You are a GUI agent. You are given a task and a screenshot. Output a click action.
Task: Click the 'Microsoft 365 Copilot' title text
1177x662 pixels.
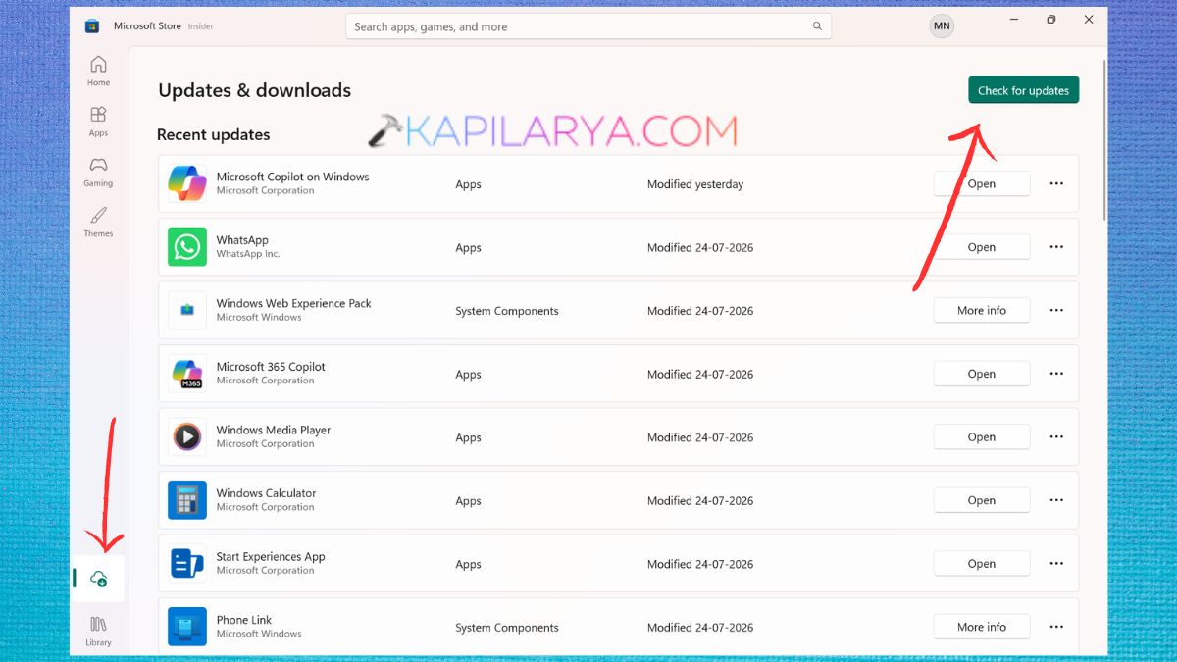coord(271,367)
